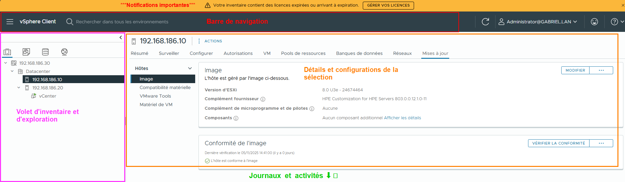The image size is (625, 182).
Task: Collapse the Datacenter tree node
Action: point(12,71)
